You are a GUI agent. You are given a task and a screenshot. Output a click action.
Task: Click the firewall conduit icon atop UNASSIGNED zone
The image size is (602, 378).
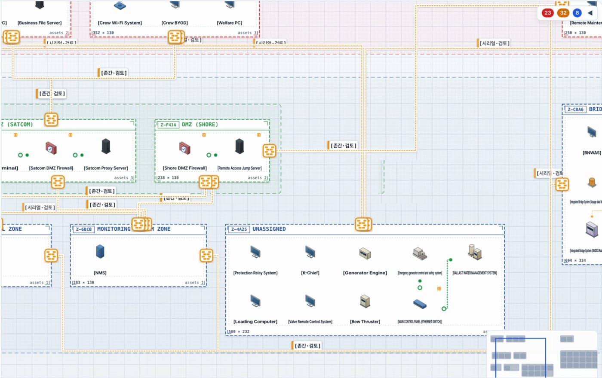[362, 224]
